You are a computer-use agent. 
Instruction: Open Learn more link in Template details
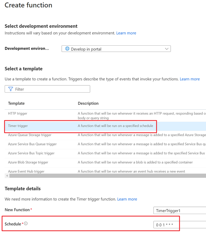pos(127,199)
